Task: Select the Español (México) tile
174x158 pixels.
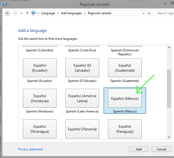Action: [125, 98]
